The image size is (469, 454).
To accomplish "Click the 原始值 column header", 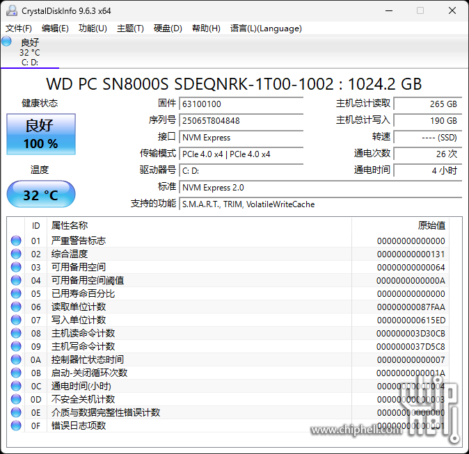I will click(x=401, y=226).
